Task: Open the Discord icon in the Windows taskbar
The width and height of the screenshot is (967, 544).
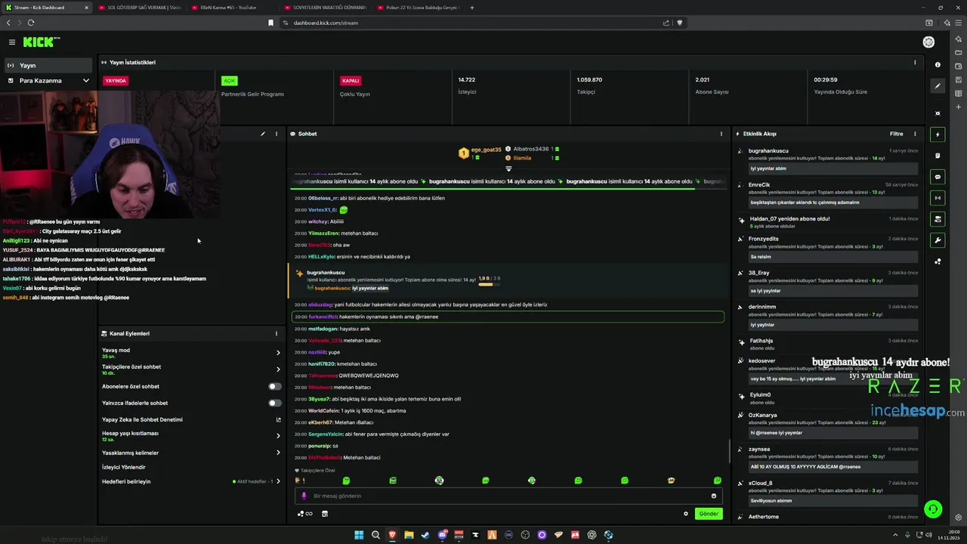Action: tap(442, 535)
